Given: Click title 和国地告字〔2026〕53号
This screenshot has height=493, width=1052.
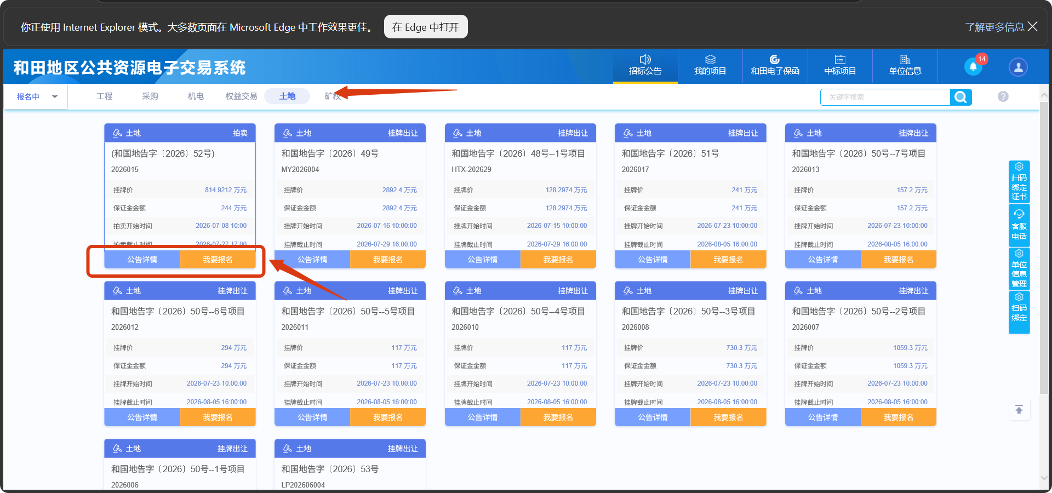Looking at the screenshot, I should coord(330,469).
